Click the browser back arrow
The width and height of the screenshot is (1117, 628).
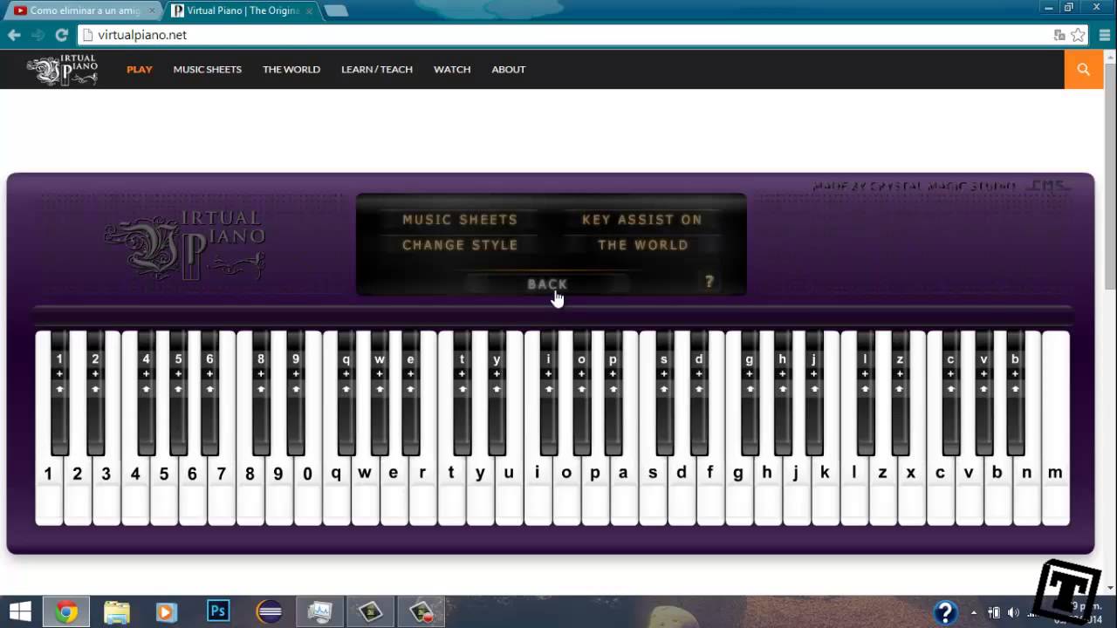click(x=14, y=35)
